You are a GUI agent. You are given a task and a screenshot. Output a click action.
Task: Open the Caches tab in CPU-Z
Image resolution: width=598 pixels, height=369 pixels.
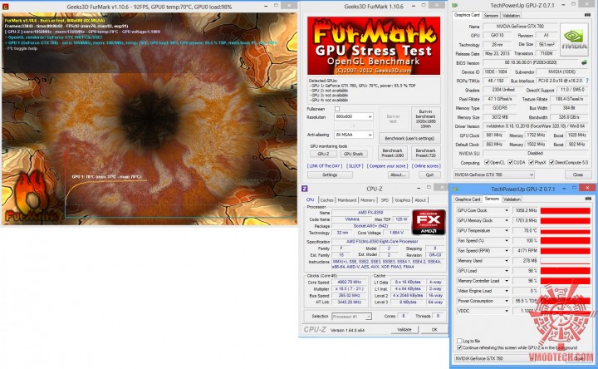pos(327,200)
